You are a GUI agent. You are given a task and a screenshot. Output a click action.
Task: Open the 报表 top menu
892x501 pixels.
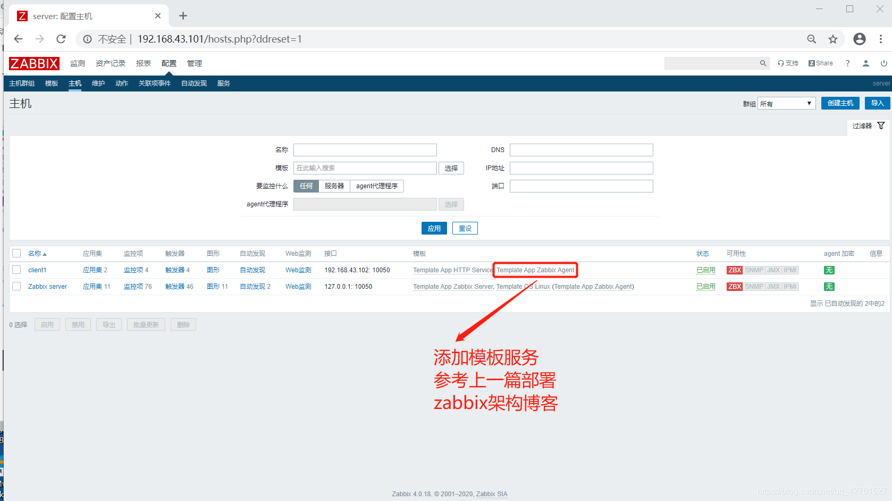coord(144,63)
